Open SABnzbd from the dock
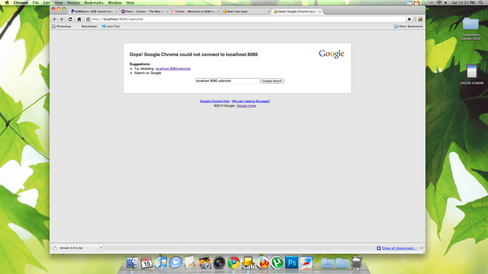The image size is (488, 274). point(248,263)
